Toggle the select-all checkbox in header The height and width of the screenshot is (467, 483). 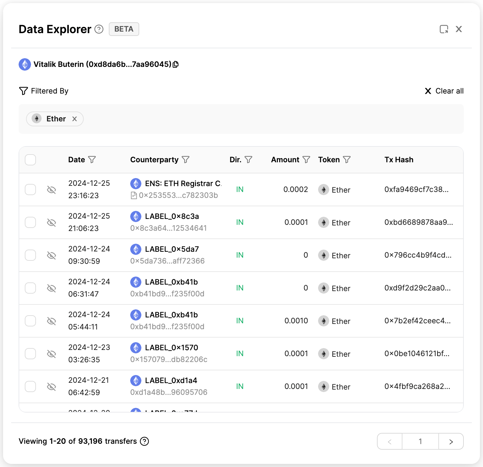click(x=30, y=160)
